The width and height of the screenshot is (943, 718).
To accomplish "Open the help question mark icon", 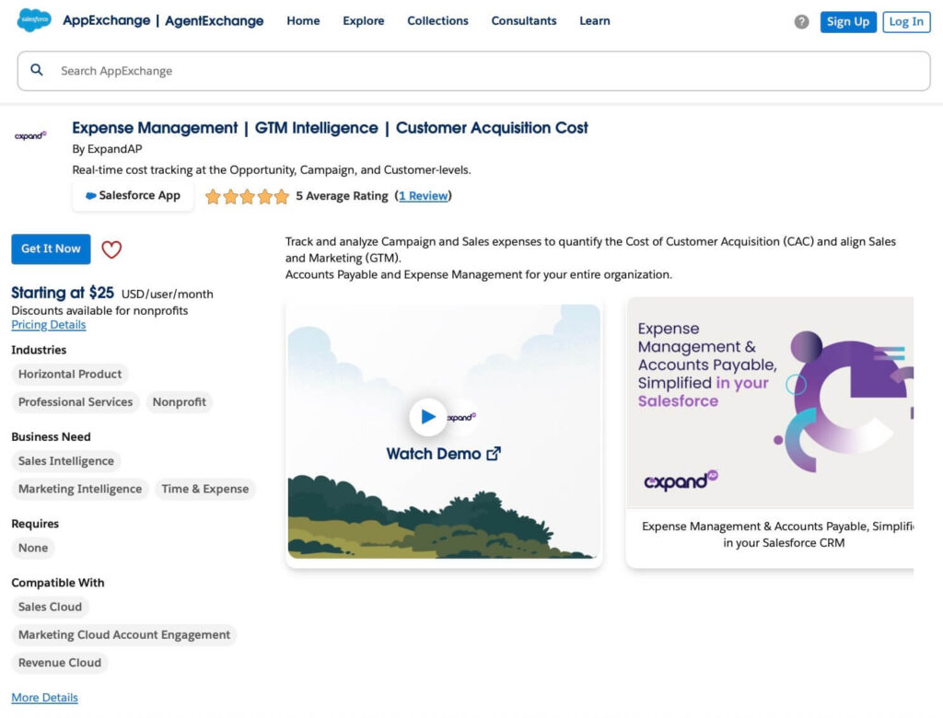I will [801, 22].
